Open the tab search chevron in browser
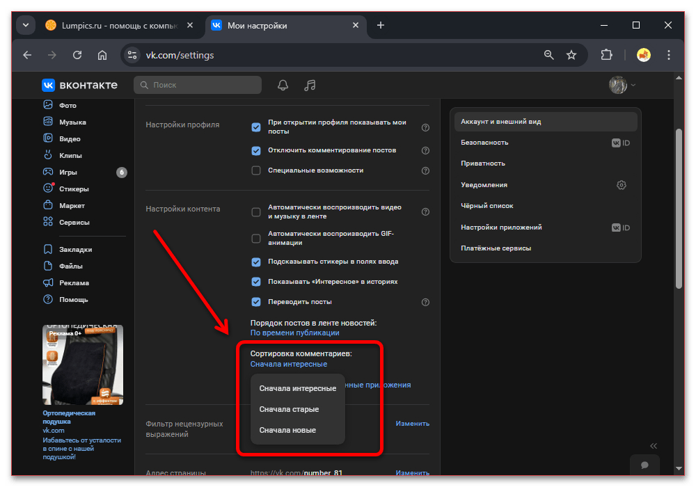 coord(26,25)
